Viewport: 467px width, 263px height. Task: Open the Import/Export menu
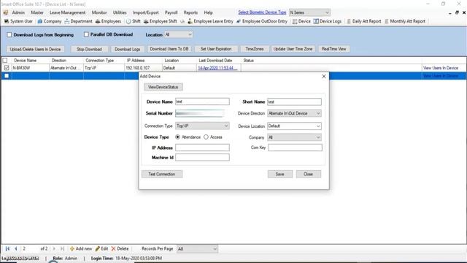tap(146, 12)
